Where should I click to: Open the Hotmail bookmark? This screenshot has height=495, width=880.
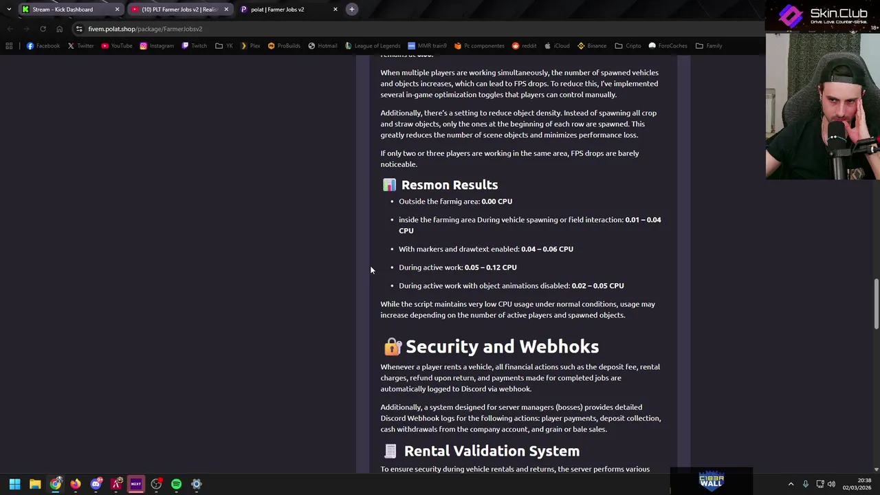click(322, 46)
